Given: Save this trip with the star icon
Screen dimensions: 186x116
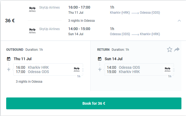Looking at the screenshot, I should [x=170, y=49].
